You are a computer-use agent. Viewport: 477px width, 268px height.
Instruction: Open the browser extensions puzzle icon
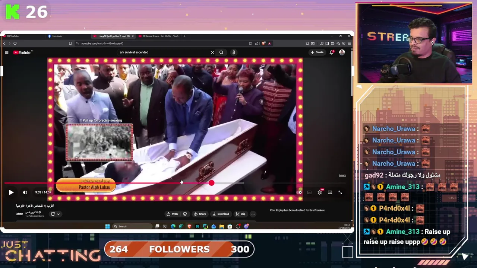pos(307,44)
